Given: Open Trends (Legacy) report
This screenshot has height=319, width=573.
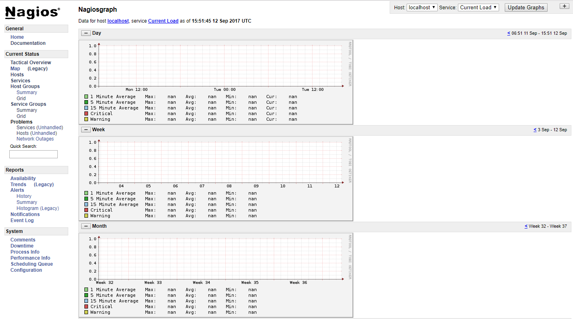Looking at the screenshot, I should 44,185.
